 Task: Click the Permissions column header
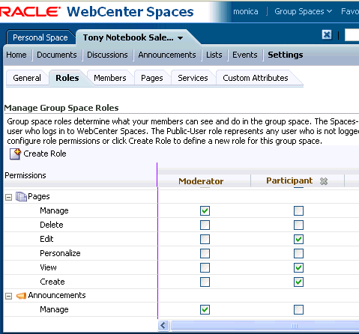pyautogui.click(x=25, y=175)
